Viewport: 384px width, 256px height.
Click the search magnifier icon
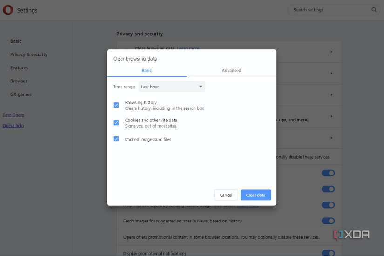pyautogui.click(x=374, y=10)
